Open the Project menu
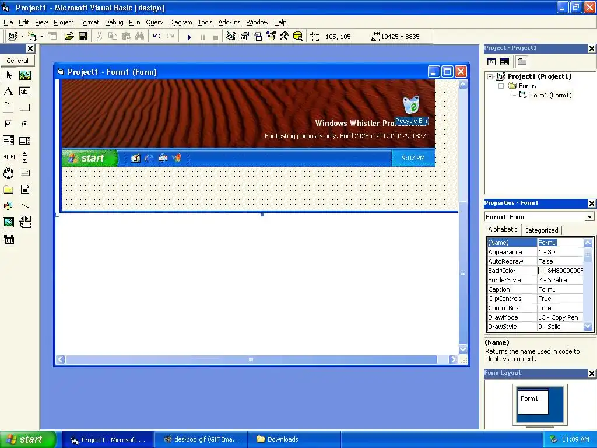The image size is (597, 448). tap(64, 22)
